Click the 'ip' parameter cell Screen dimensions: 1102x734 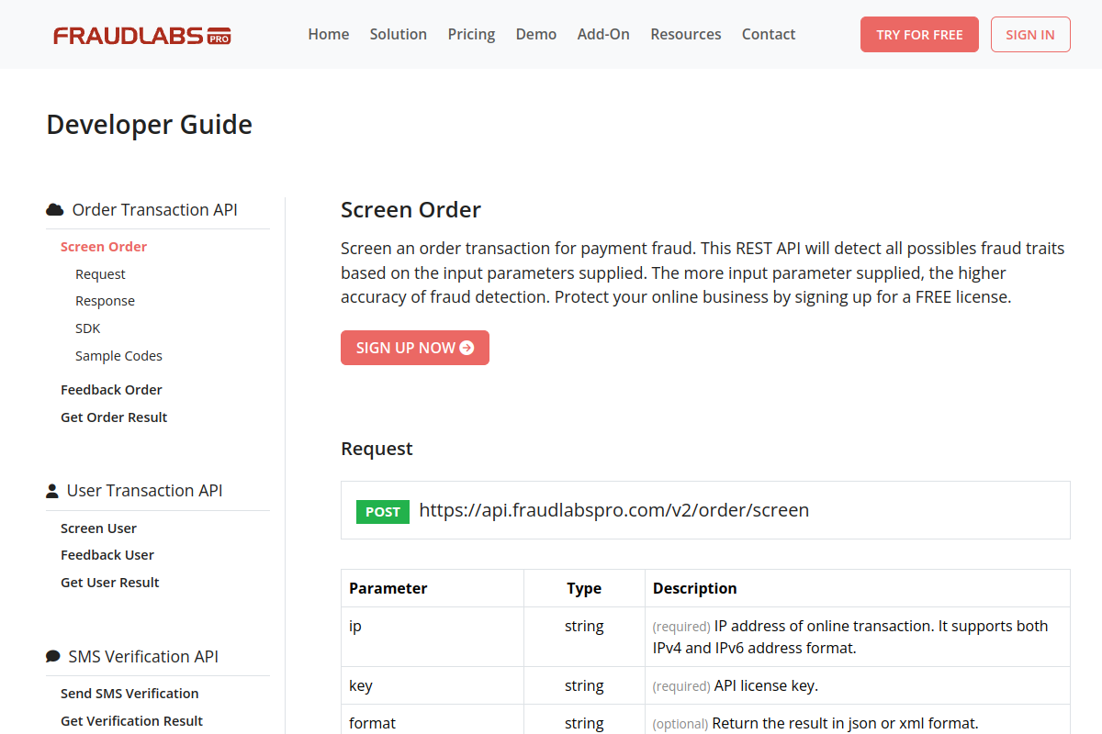point(433,637)
